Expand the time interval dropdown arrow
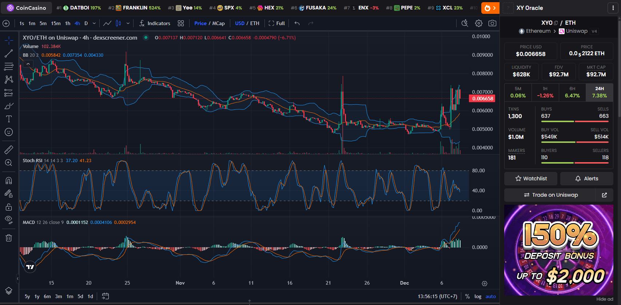 pos(94,23)
